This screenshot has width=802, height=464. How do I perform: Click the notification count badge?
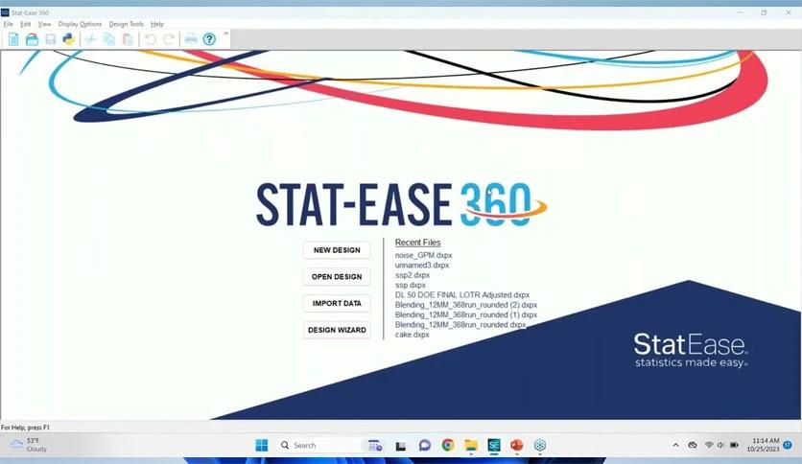788,445
